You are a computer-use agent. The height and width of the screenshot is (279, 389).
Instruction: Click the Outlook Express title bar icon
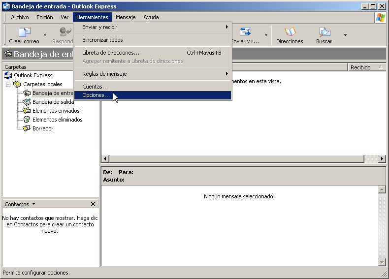coord(6,6)
